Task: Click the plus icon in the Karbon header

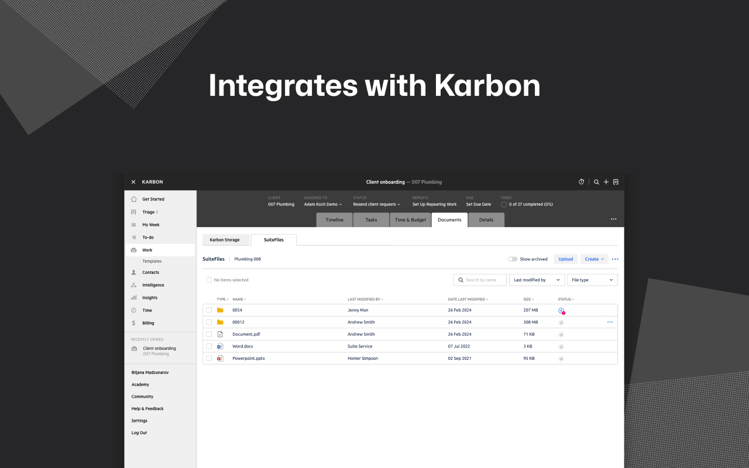Action: pos(606,182)
